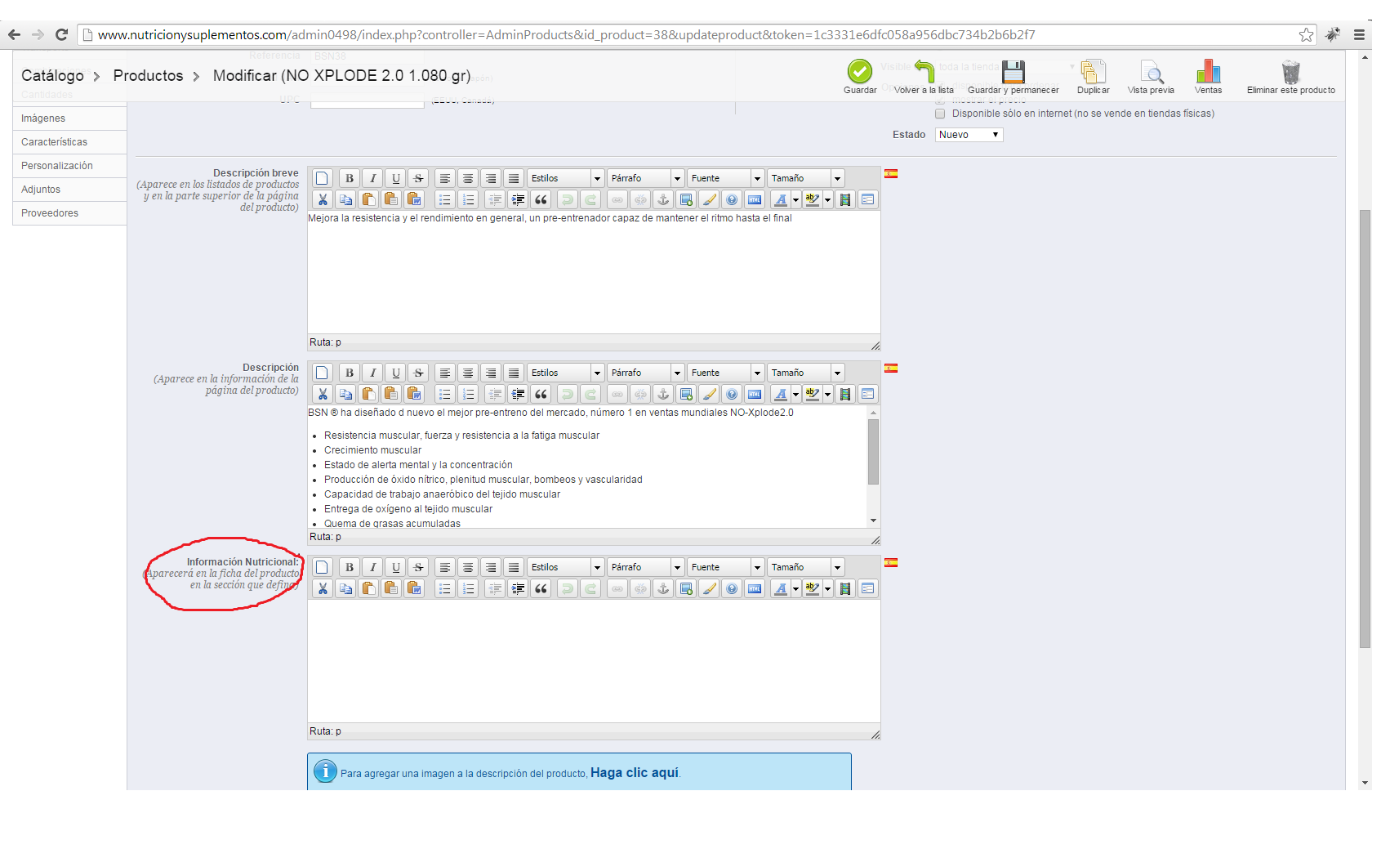Center text in Descripción editor
Image resolution: width=1390 pixels, height=858 pixels.
(x=467, y=373)
